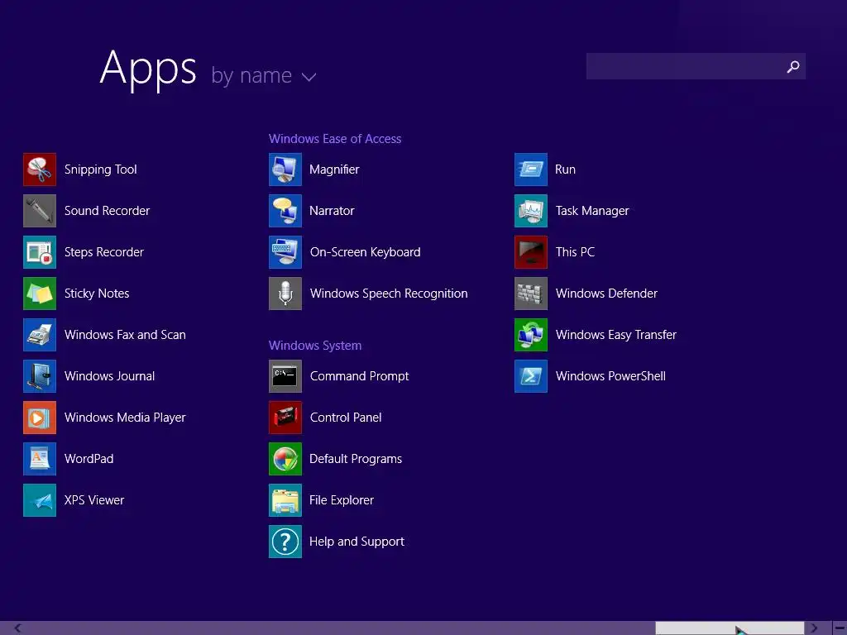Open the This PC icon

[531, 252]
